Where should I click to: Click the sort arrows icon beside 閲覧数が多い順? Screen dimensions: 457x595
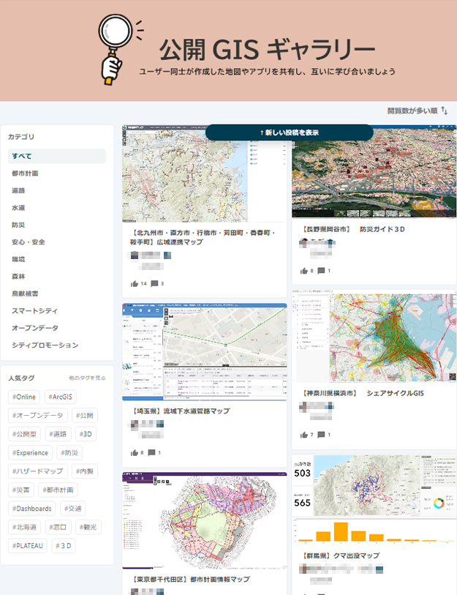(x=445, y=111)
